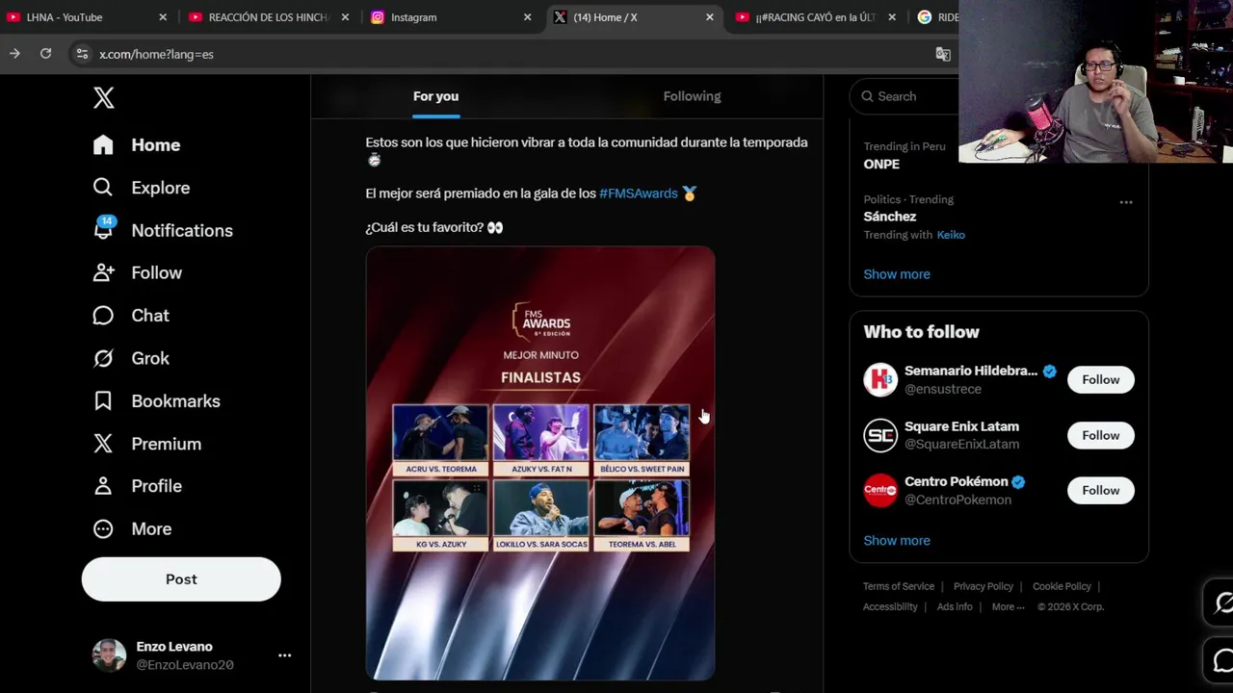The height and width of the screenshot is (693, 1233).
Task: Open the Keiko trending link
Action: [x=951, y=235]
